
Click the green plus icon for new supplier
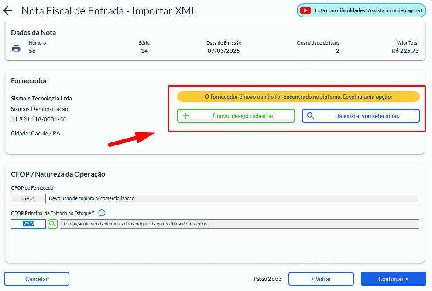(185, 116)
